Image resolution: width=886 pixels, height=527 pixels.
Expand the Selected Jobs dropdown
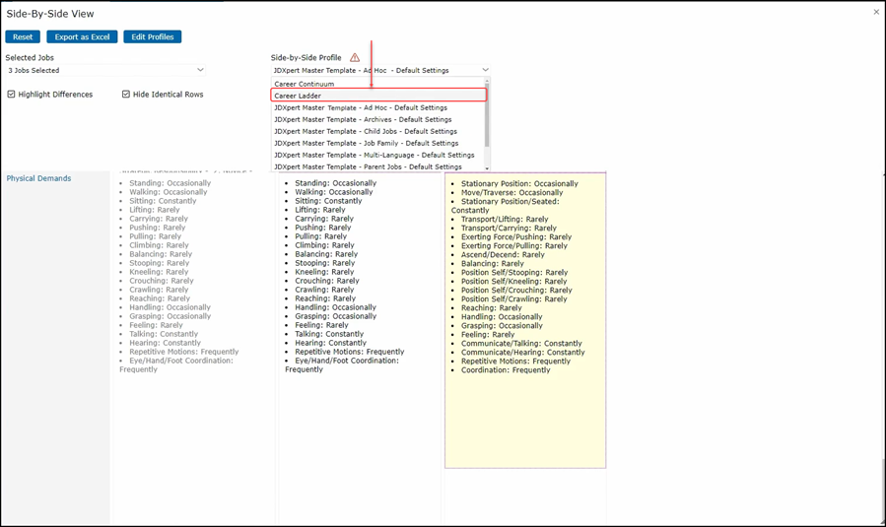[200, 71]
